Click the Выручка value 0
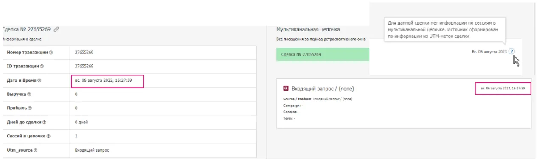Viewport: 537px width, 159px height. click(x=76, y=95)
